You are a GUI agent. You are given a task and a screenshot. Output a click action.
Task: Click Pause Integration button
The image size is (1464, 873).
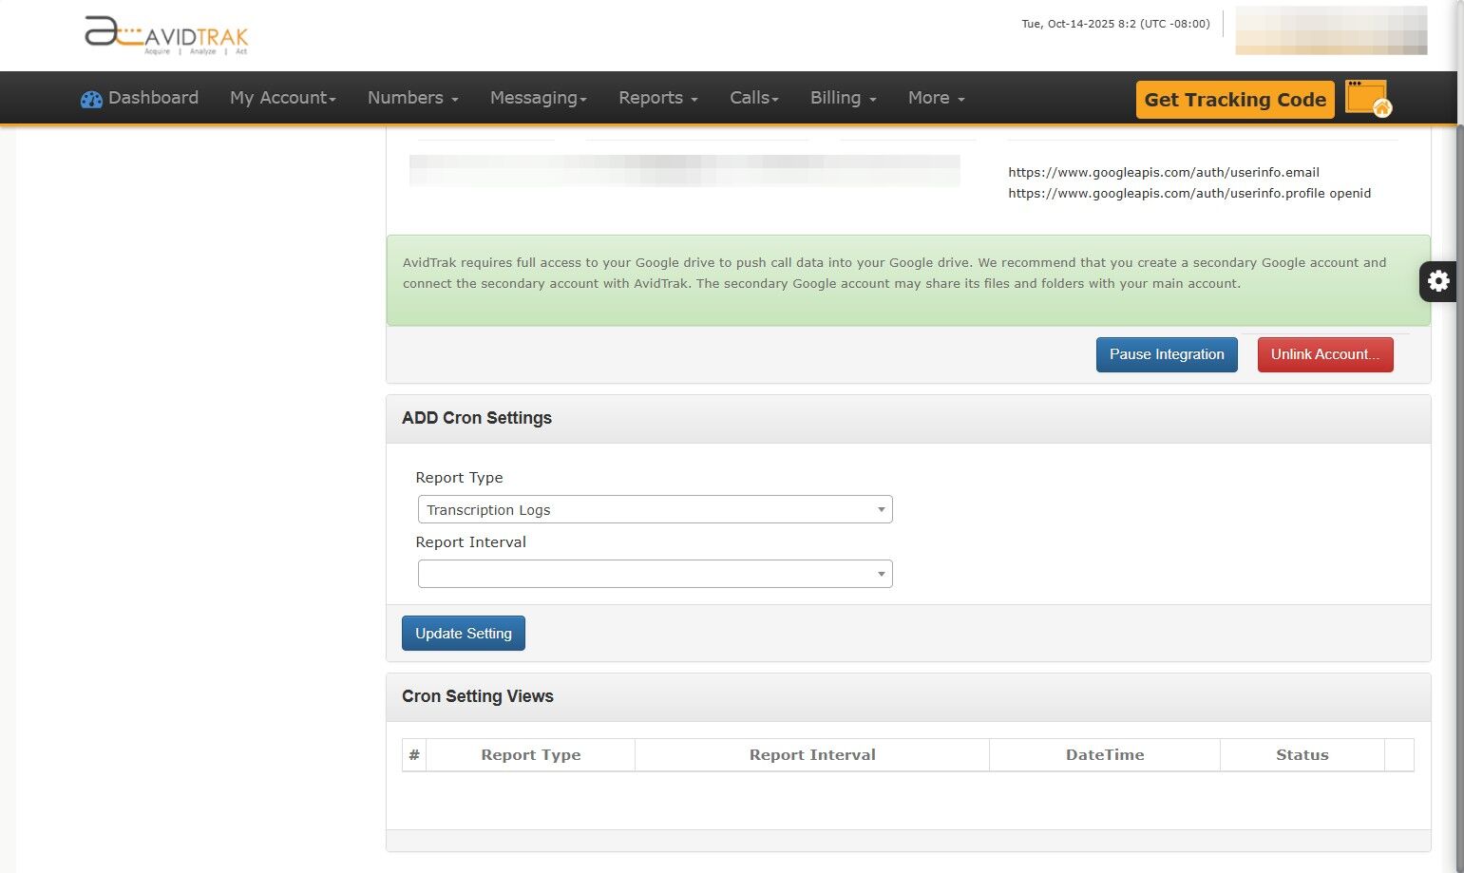point(1167,354)
